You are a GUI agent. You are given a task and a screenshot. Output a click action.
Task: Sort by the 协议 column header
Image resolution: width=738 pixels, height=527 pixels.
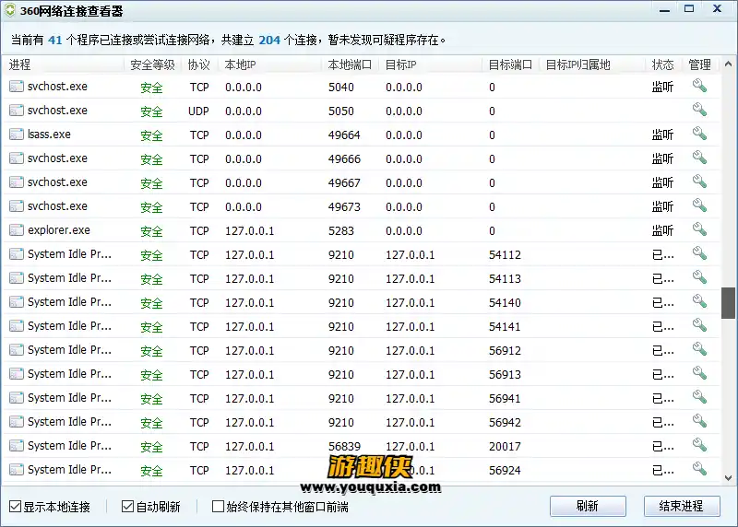(x=199, y=64)
